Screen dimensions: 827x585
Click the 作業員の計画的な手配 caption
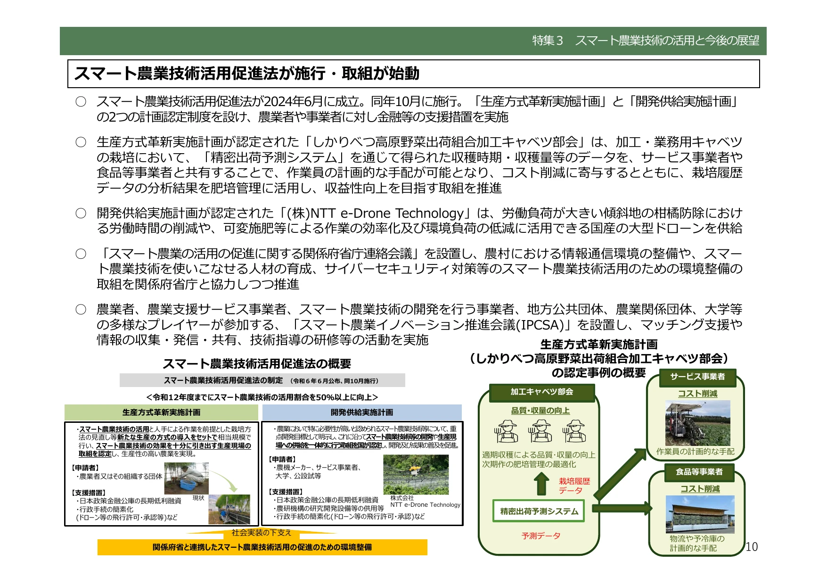(695, 452)
